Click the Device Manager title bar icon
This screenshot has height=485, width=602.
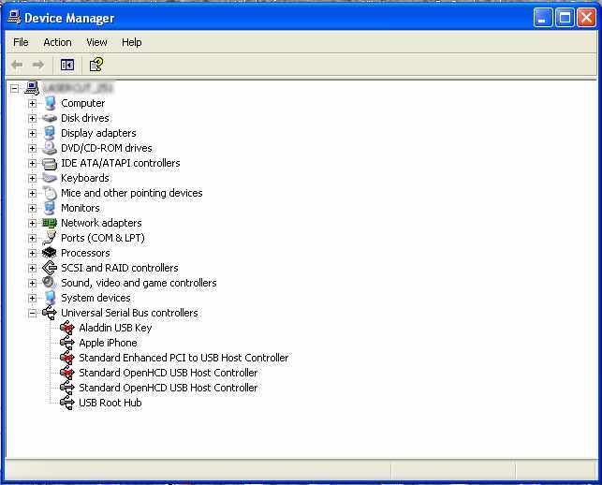[x=14, y=17]
